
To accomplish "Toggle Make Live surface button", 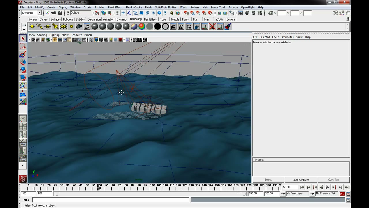I will [210, 13].
